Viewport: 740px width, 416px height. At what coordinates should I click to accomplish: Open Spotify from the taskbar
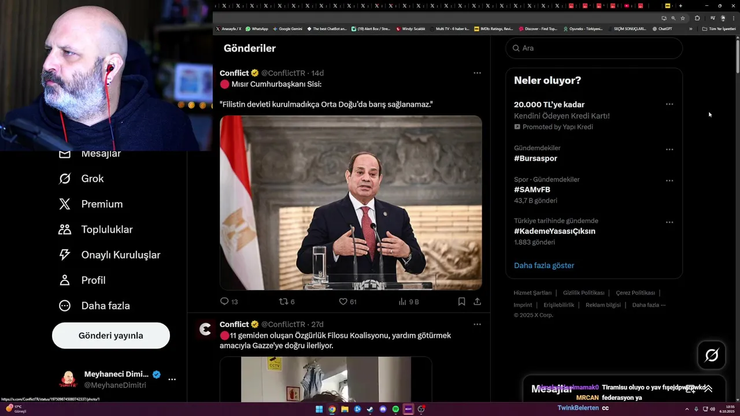tap(395, 409)
